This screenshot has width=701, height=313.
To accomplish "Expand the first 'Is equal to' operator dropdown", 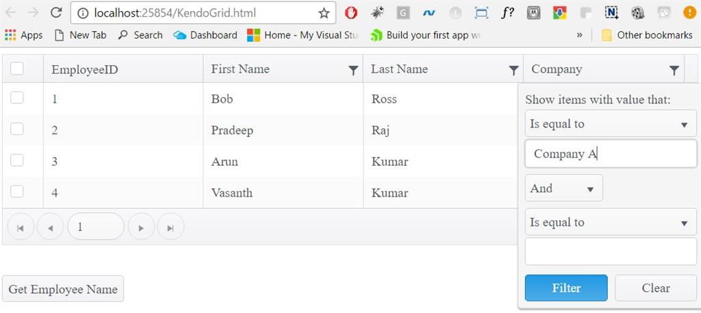I will click(610, 124).
